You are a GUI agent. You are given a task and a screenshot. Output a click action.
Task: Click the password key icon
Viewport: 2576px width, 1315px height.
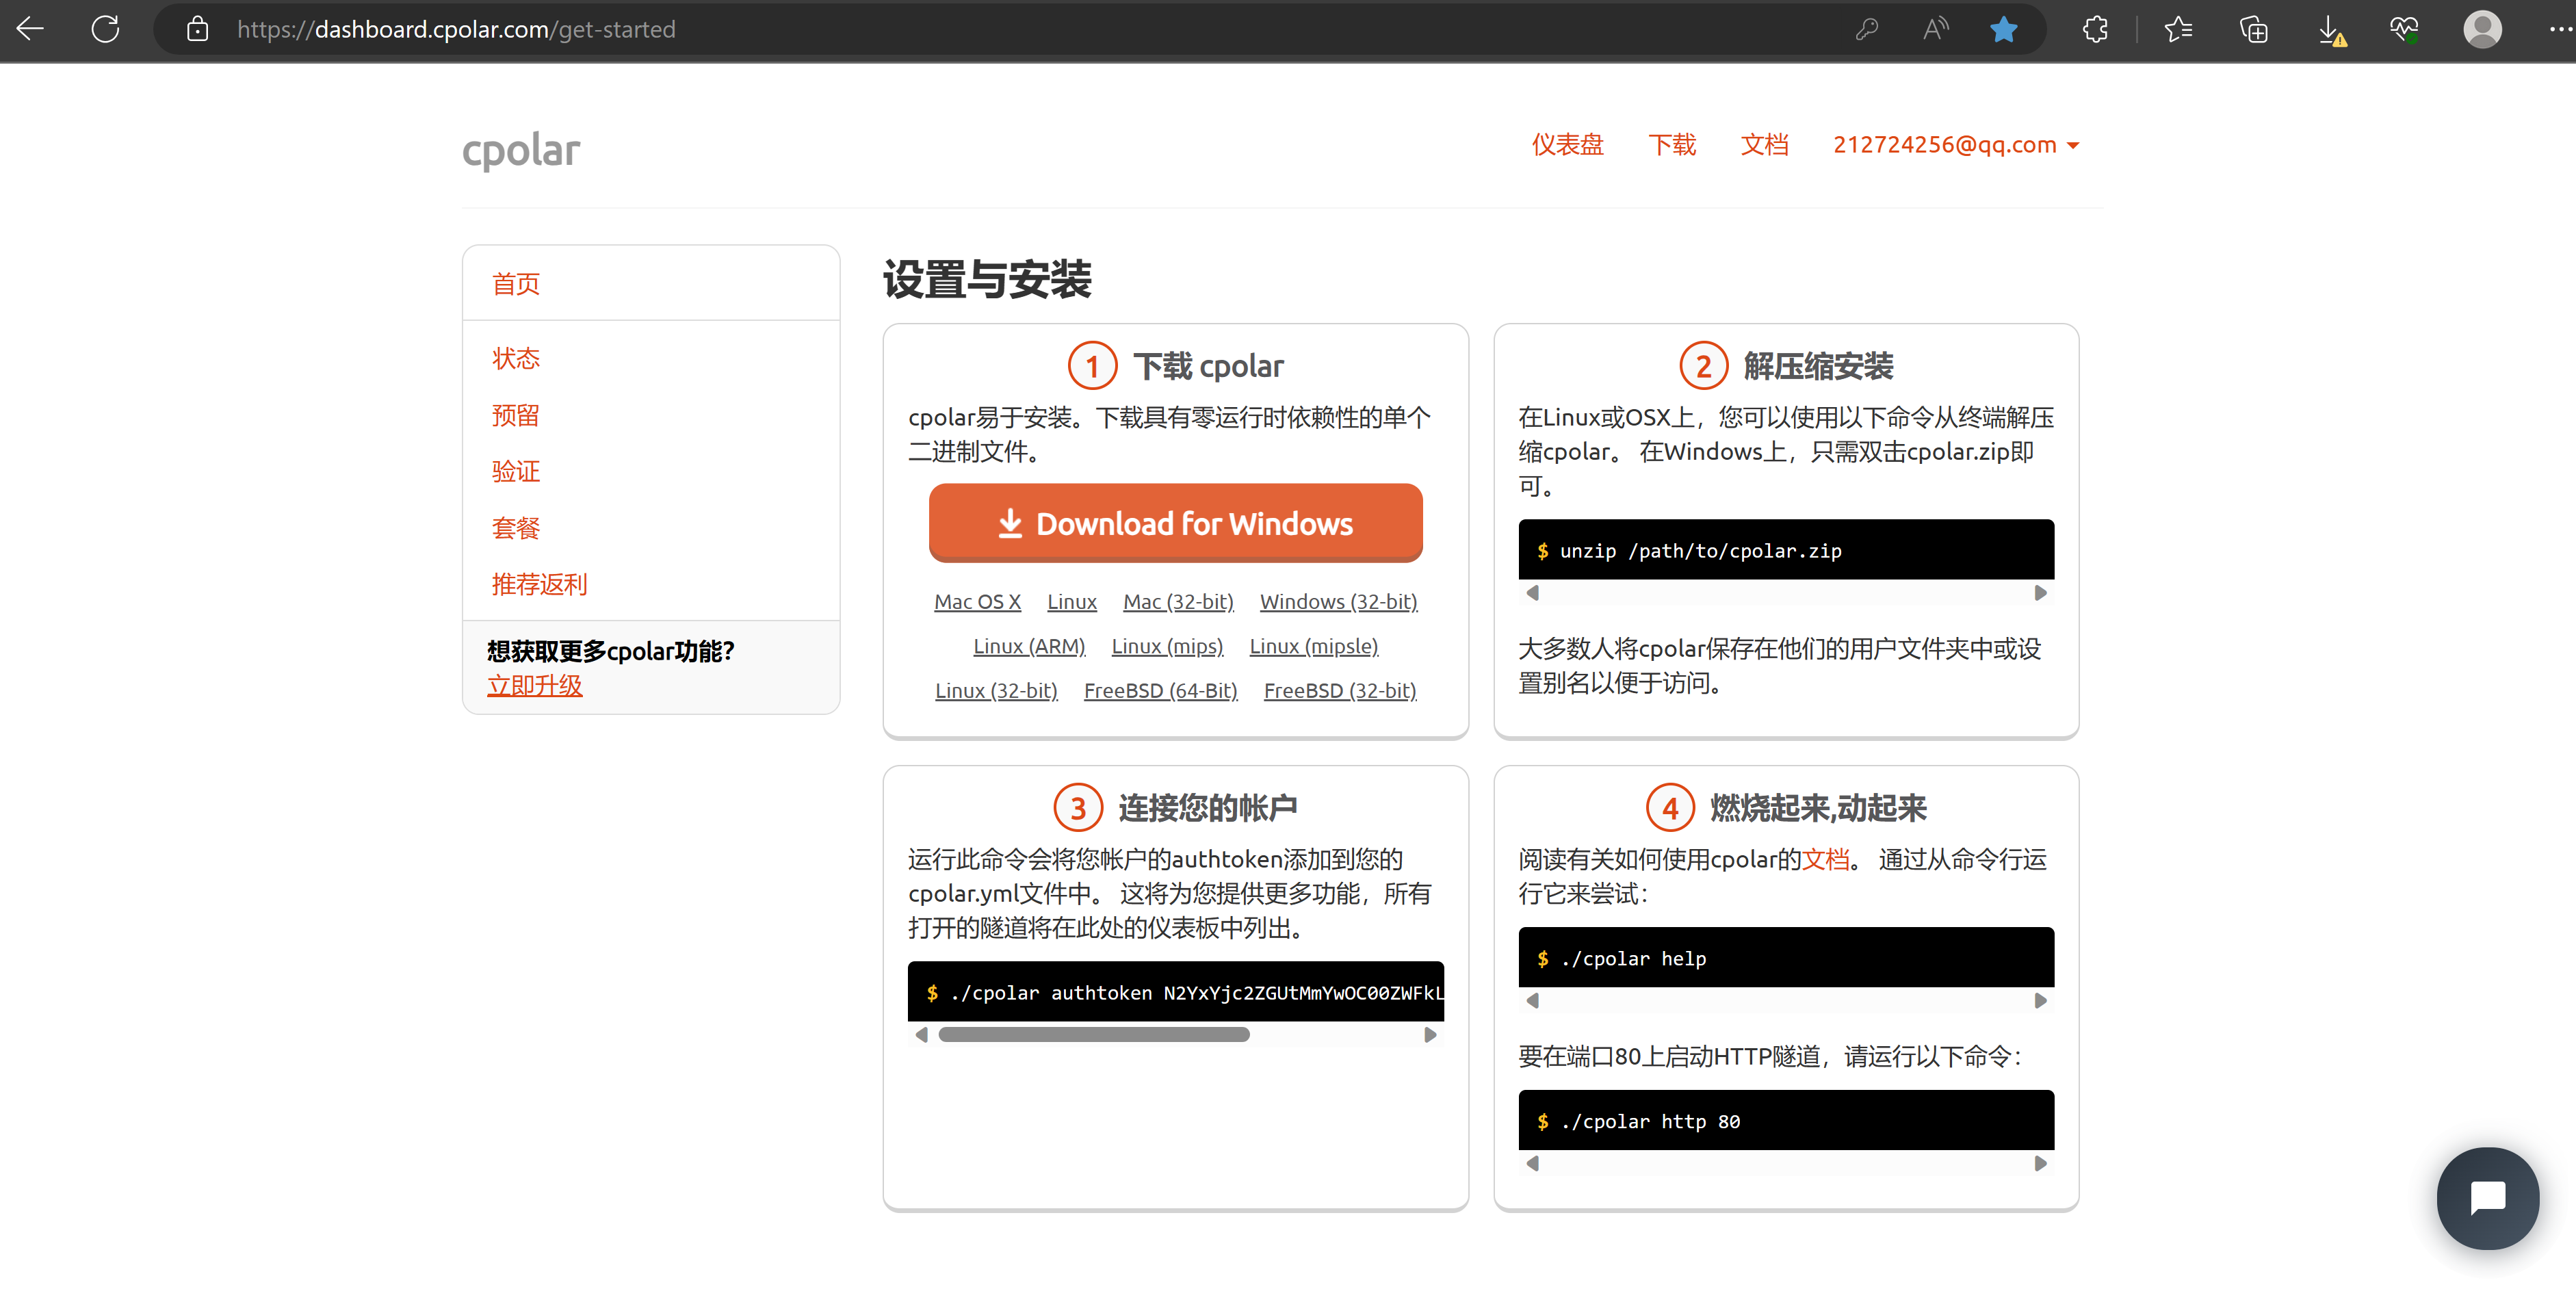(1866, 29)
